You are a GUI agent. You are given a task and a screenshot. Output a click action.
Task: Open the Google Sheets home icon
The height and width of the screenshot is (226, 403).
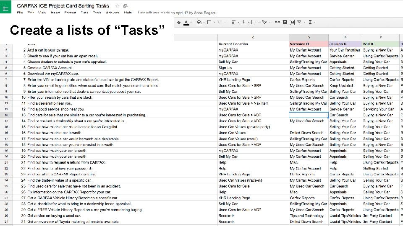click(x=5, y=7)
